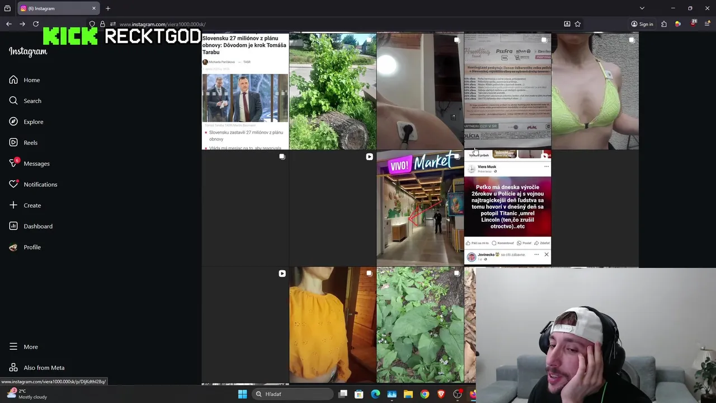Image resolution: width=716 pixels, height=403 pixels.
Task: Open the Windows Start menu
Action: [x=242, y=394]
